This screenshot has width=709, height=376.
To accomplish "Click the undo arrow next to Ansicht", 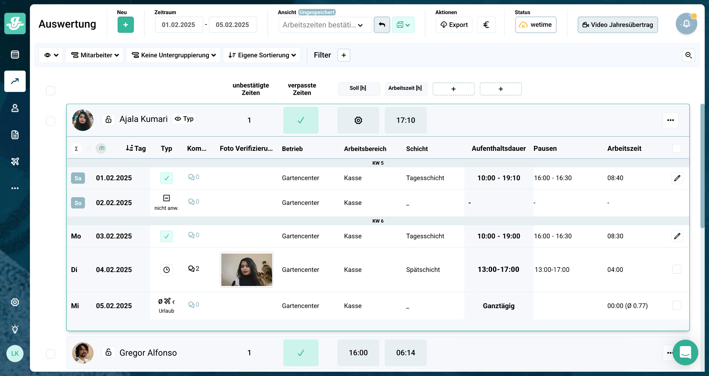I will click(x=382, y=25).
